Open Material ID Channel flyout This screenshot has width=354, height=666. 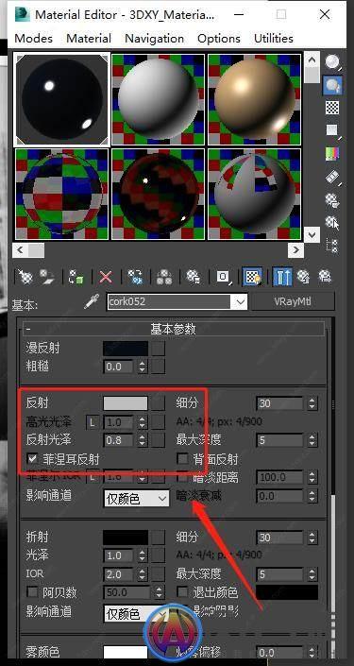pyautogui.click(x=224, y=278)
